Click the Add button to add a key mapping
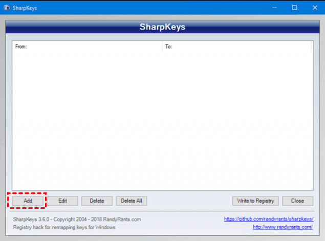325x241 pixels. [x=28, y=201]
